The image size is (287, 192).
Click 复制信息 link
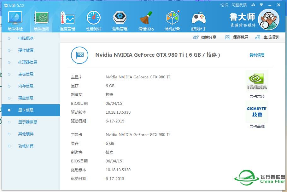coord(257,55)
